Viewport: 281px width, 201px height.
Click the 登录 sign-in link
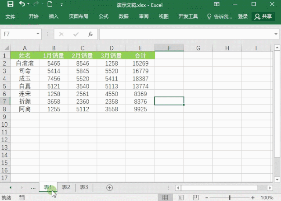243,17
